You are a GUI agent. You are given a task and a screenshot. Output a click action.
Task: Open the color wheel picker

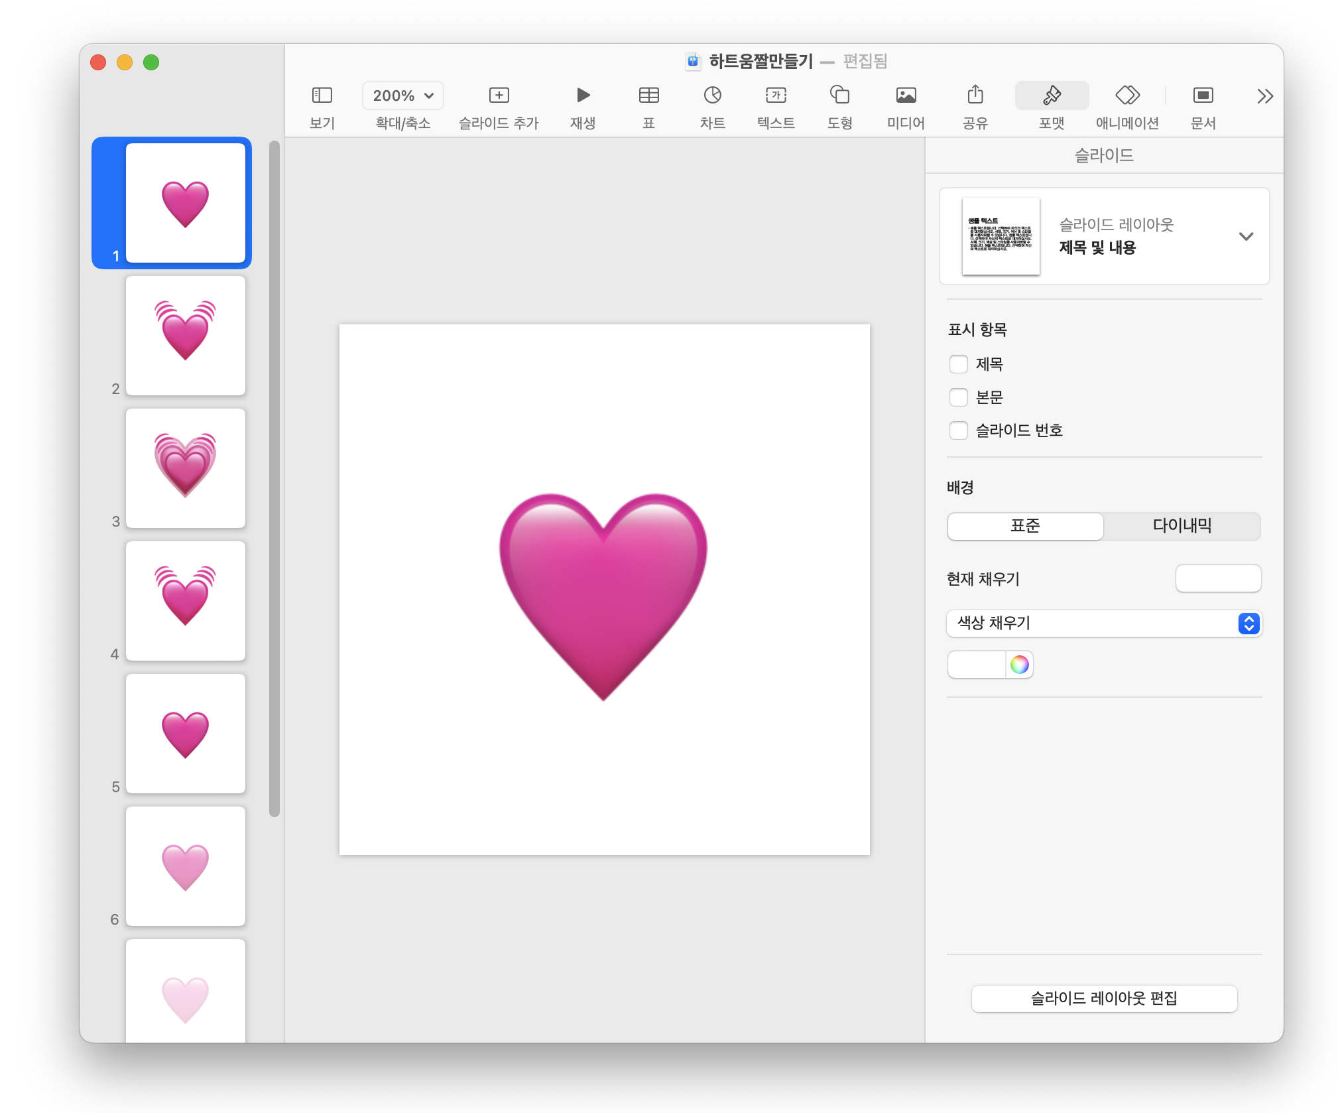1019,665
